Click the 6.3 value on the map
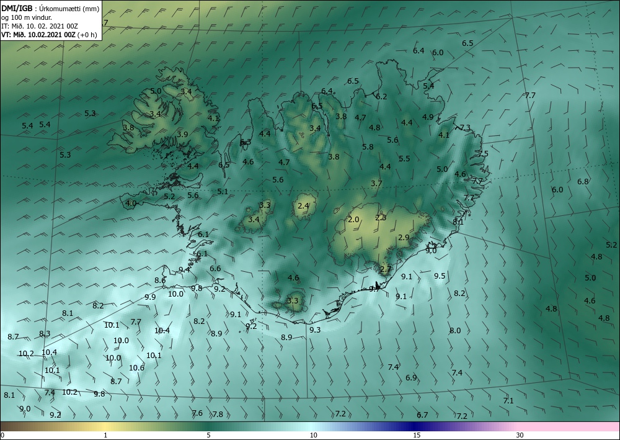Viewport: 620px width, 440px height. coord(246,141)
